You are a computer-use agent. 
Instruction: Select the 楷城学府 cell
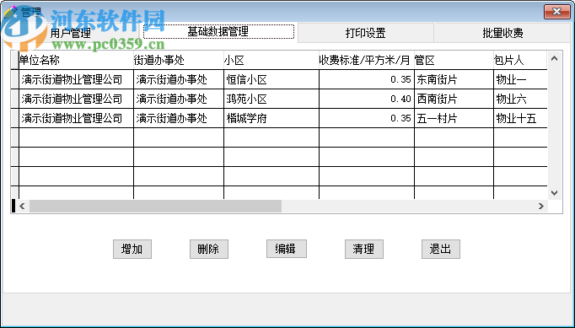pyautogui.click(x=271, y=119)
